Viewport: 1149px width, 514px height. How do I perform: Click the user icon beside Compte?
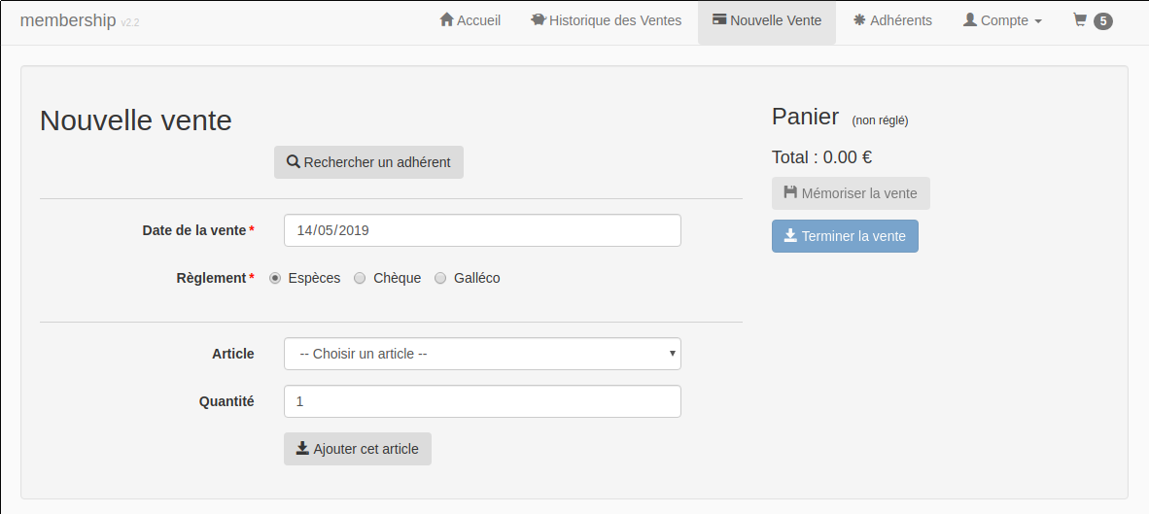[969, 19]
